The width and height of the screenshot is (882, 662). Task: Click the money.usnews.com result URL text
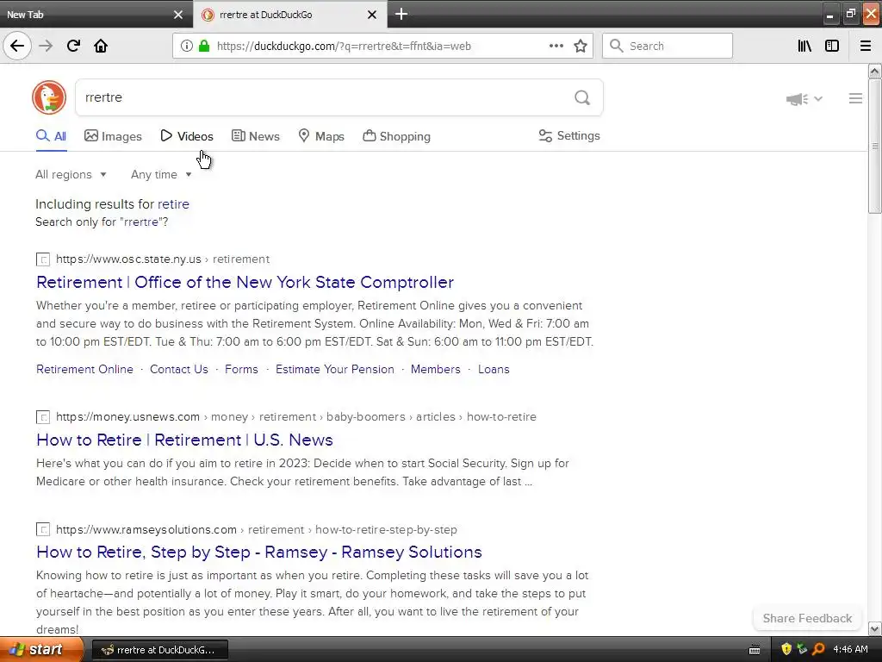point(296,416)
